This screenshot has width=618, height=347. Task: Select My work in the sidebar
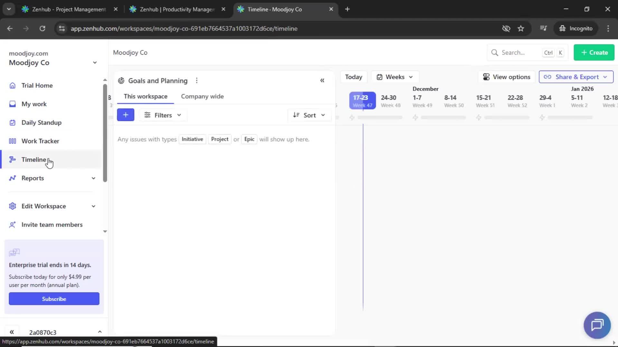point(34,104)
